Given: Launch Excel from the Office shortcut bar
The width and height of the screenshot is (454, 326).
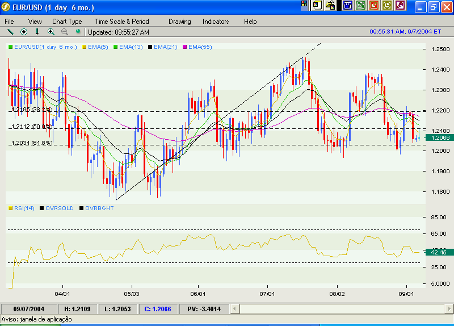Looking at the screenshot, I should coord(360,6).
